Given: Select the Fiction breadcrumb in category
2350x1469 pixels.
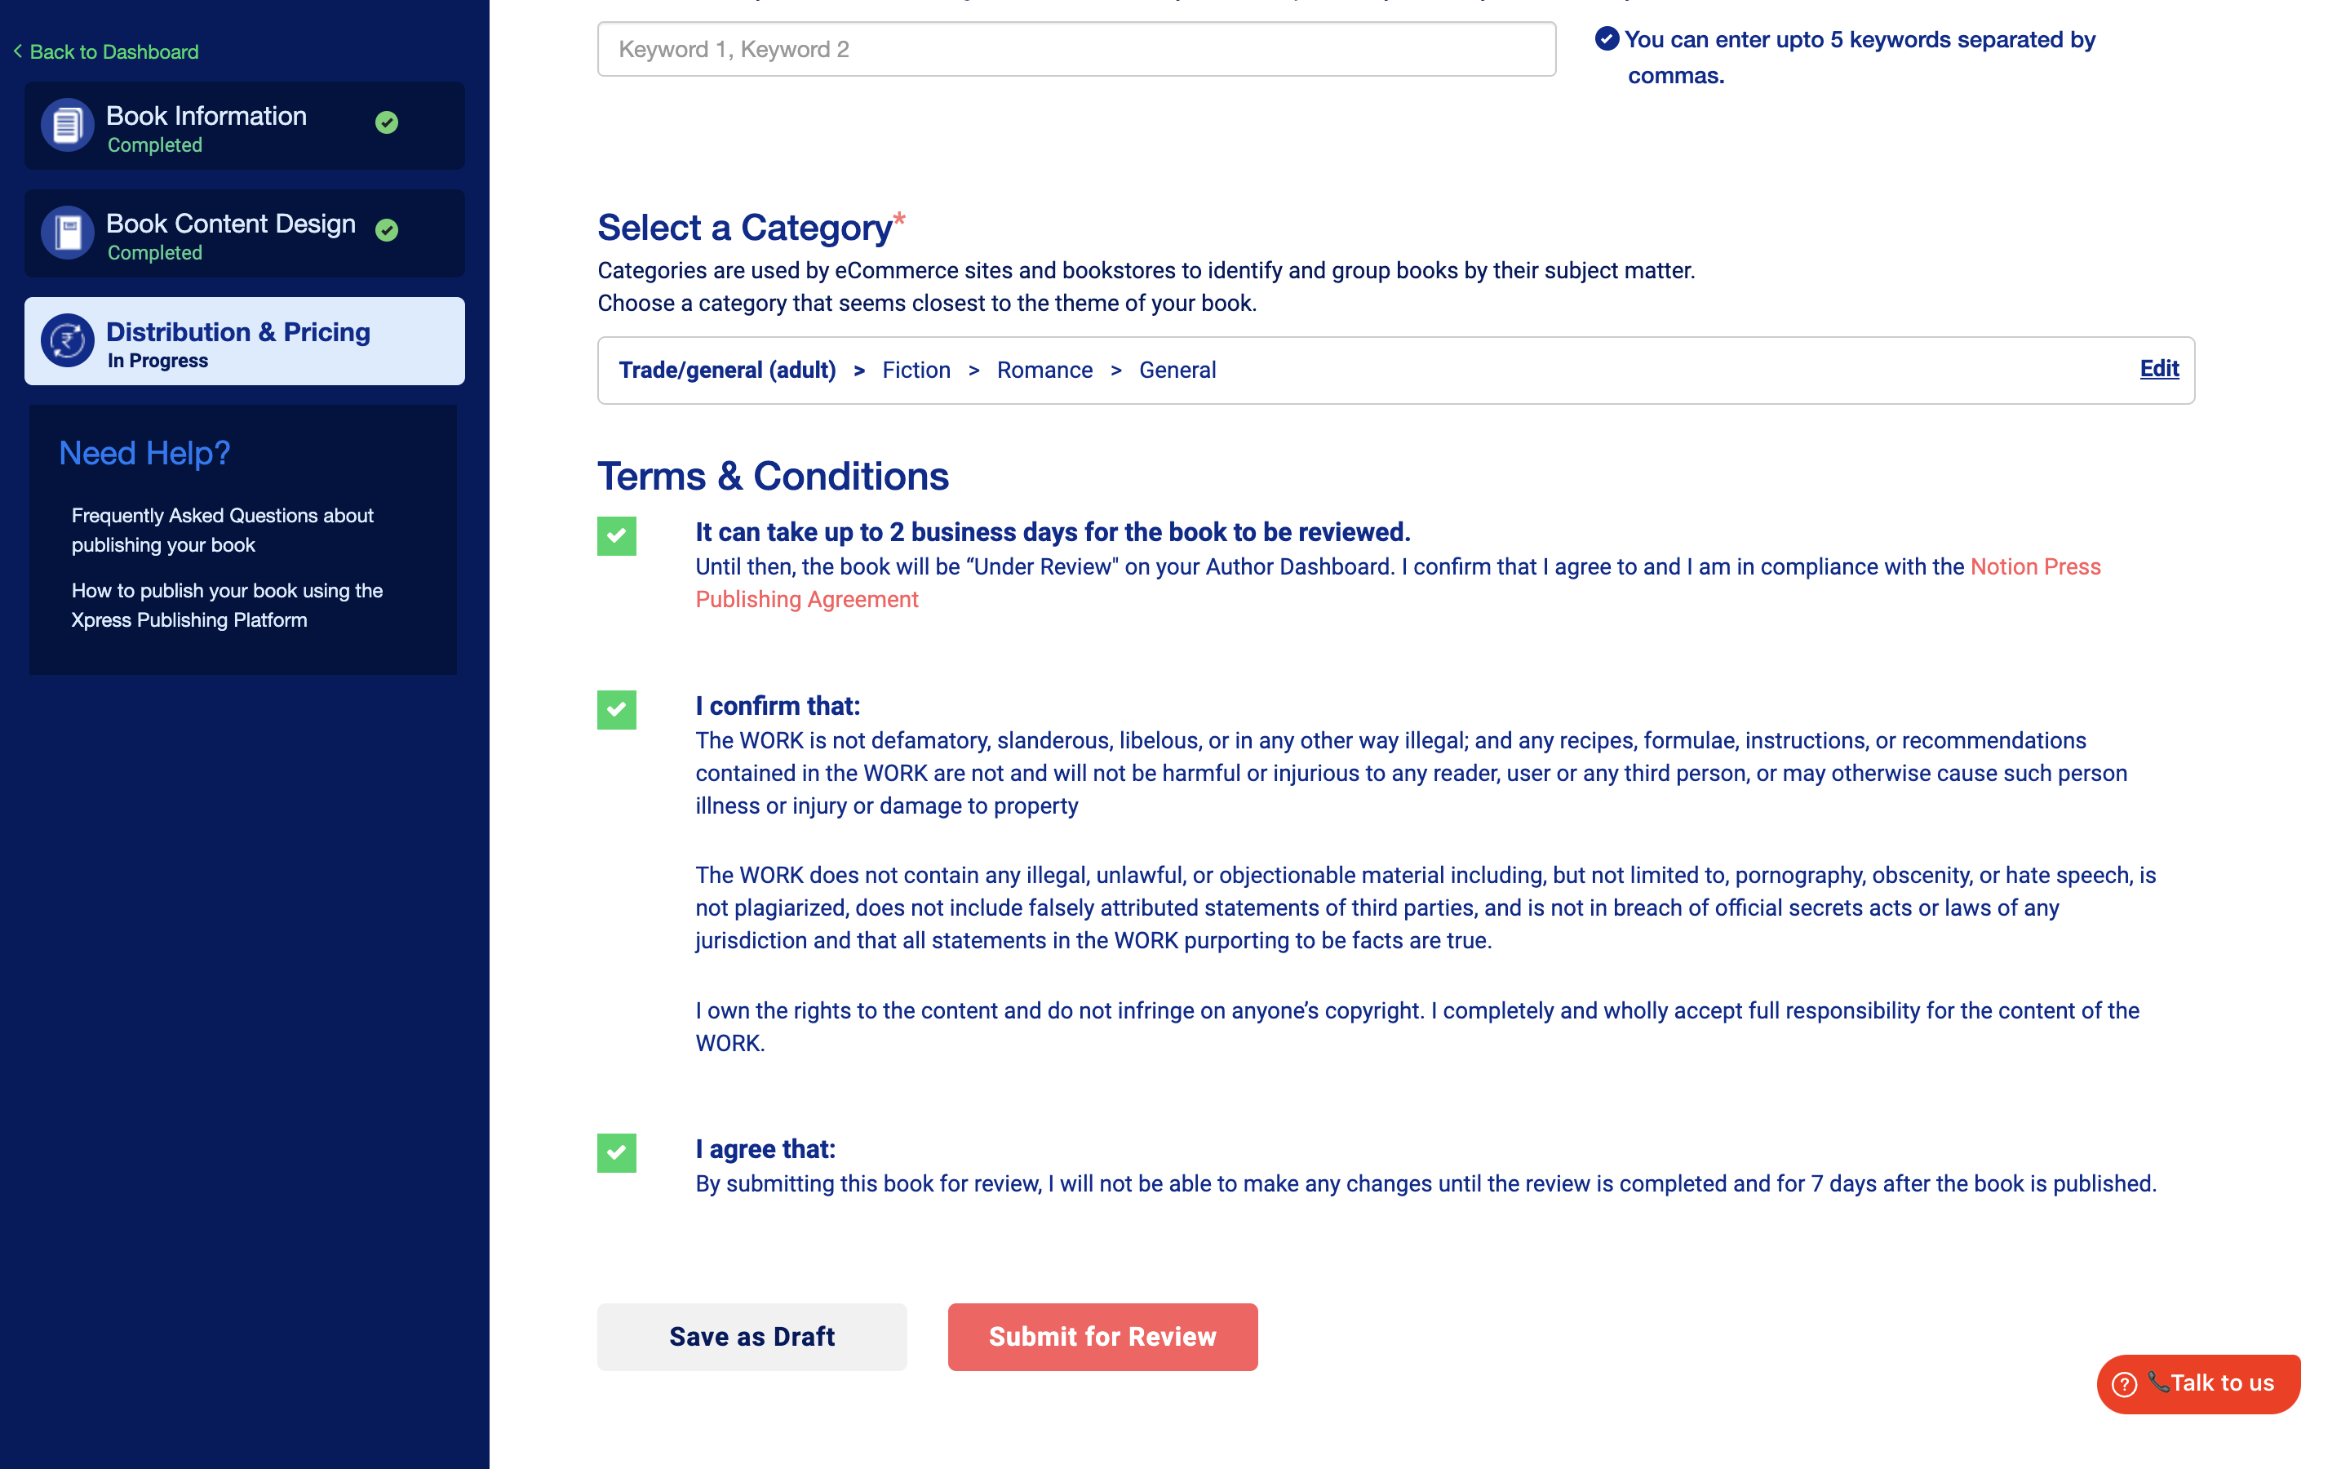Looking at the screenshot, I should click(916, 371).
